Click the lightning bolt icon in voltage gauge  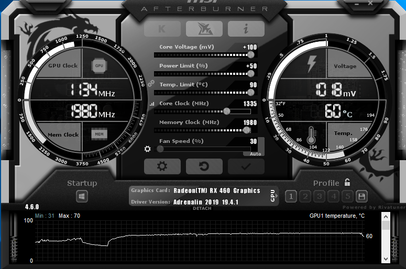(x=312, y=64)
